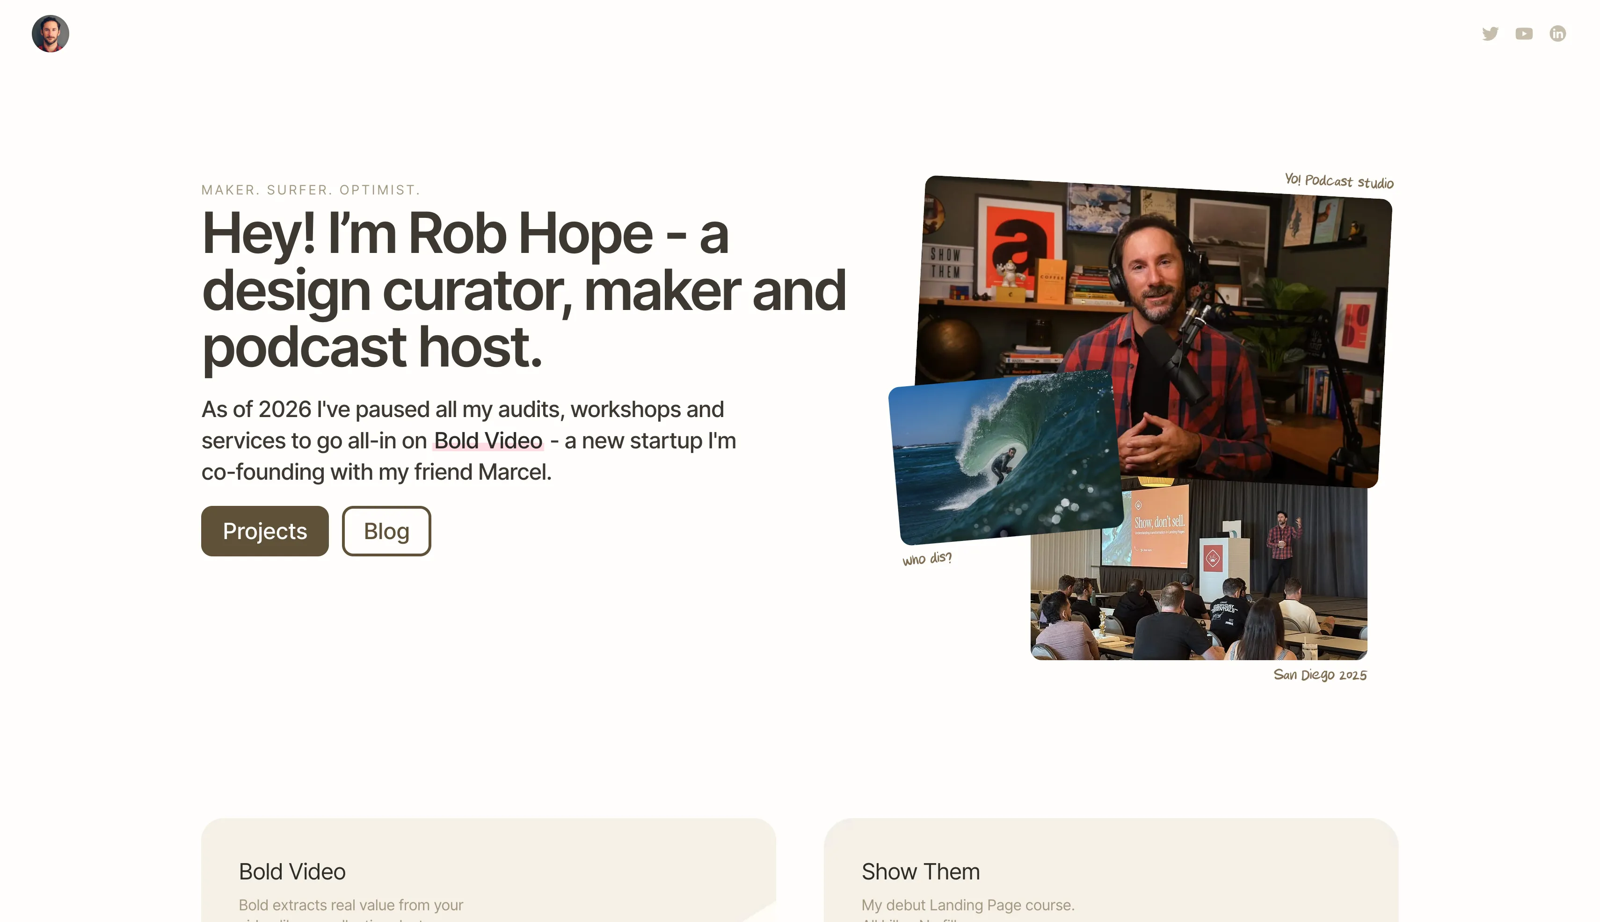This screenshot has width=1600, height=922.
Task: Click the "Bold extracts real value" card description
Action: pyautogui.click(x=350, y=905)
